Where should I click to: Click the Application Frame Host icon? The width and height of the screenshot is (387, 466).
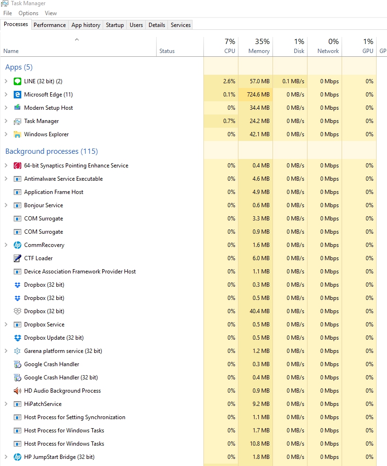pos(18,192)
